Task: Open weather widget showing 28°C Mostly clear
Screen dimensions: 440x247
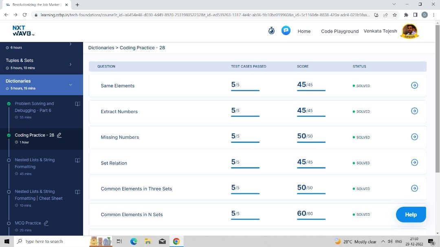Action: coord(356,241)
